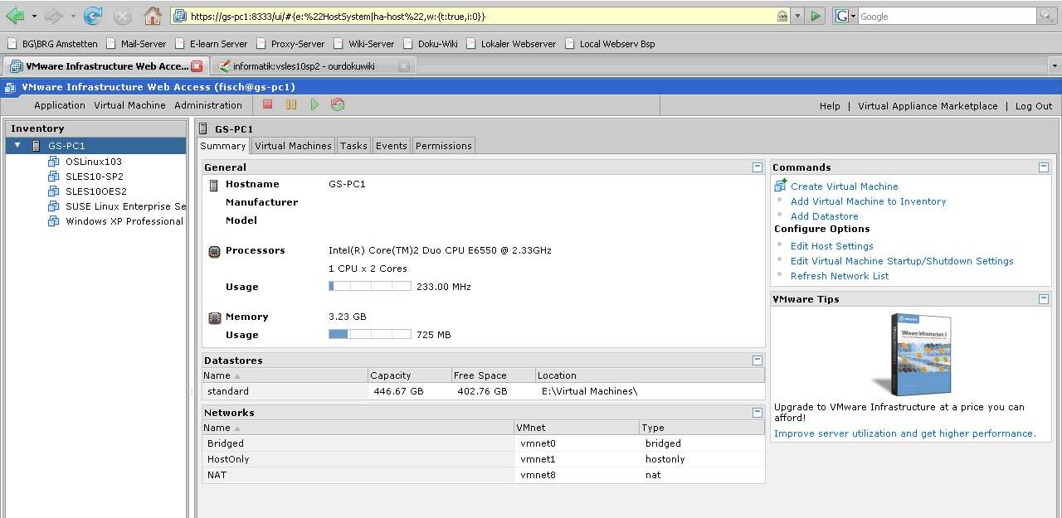Open the search engine selector dropdown
Viewport: 1062px width, 518px height.
tap(845, 16)
